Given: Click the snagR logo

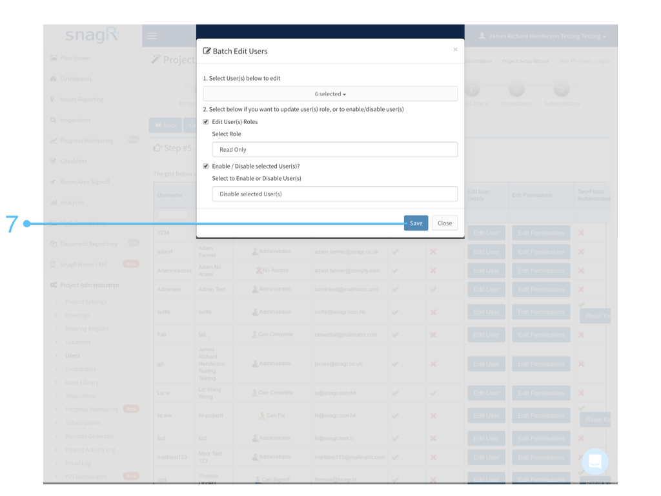Looking at the screenshot, I should point(92,35).
